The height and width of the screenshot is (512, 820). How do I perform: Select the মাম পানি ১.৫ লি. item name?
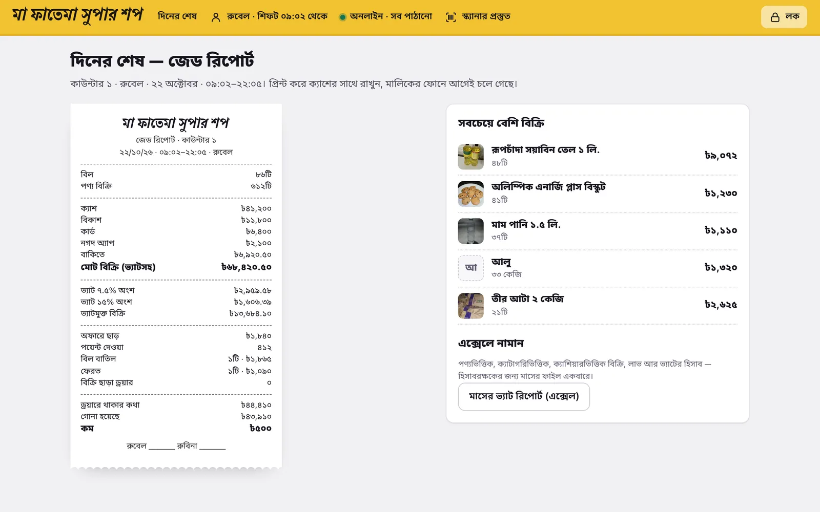[x=526, y=224]
